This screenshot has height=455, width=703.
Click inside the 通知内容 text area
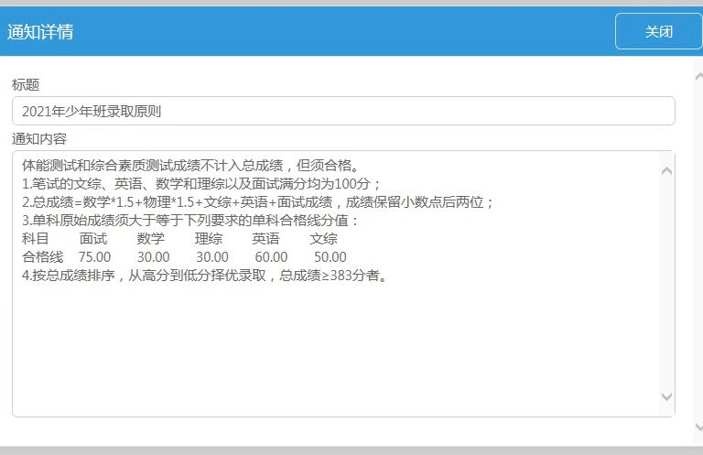tap(343, 284)
